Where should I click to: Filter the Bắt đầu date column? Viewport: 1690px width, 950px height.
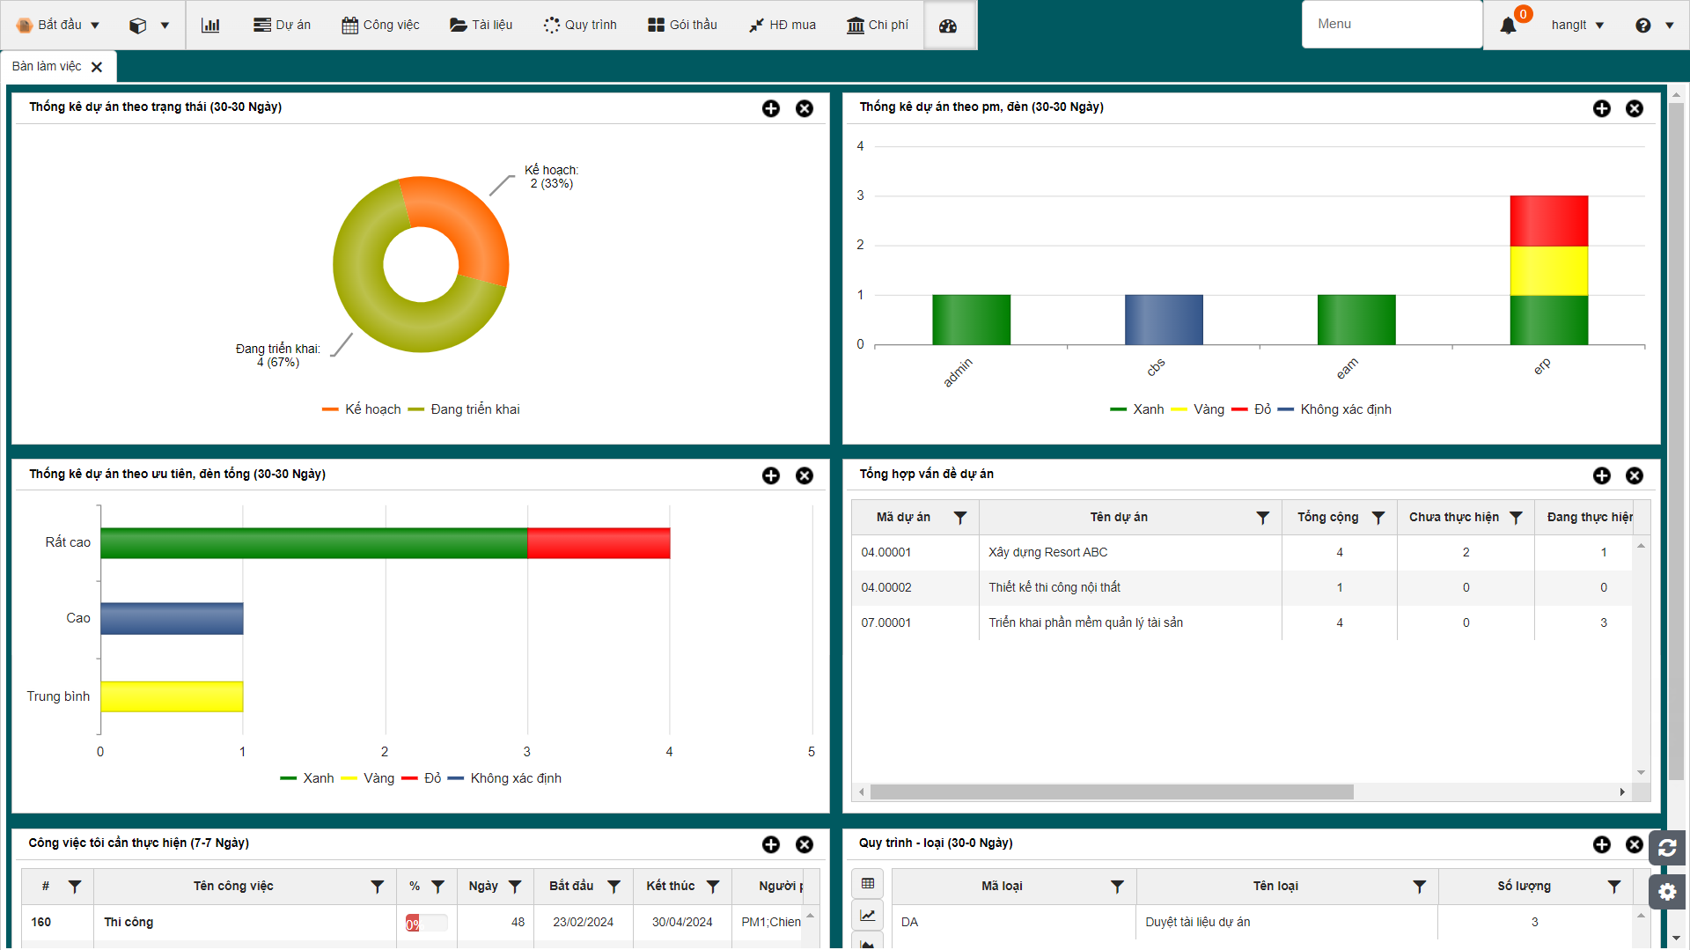pyautogui.click(x=614, y=887)
